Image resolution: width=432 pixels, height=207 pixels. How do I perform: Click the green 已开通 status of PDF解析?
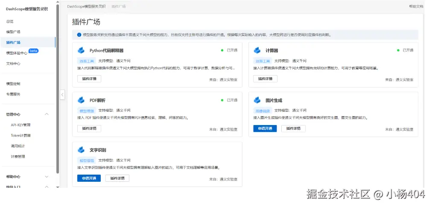[x=229, y=100]
